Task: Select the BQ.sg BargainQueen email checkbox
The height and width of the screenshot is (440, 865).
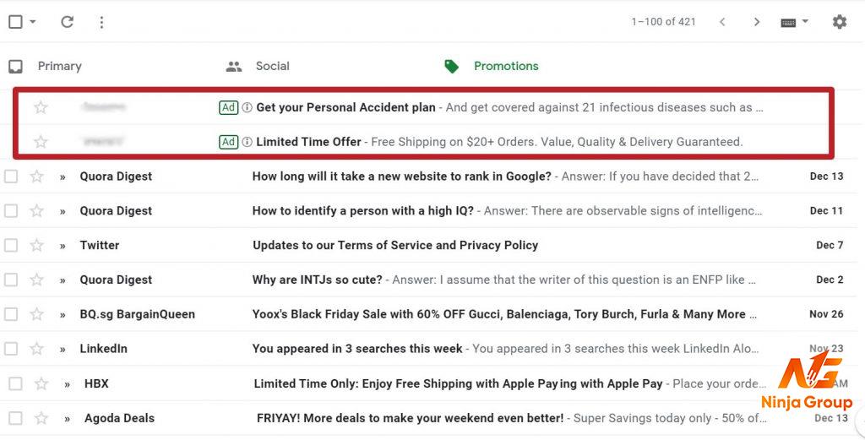Action: (x=11, y=314)
